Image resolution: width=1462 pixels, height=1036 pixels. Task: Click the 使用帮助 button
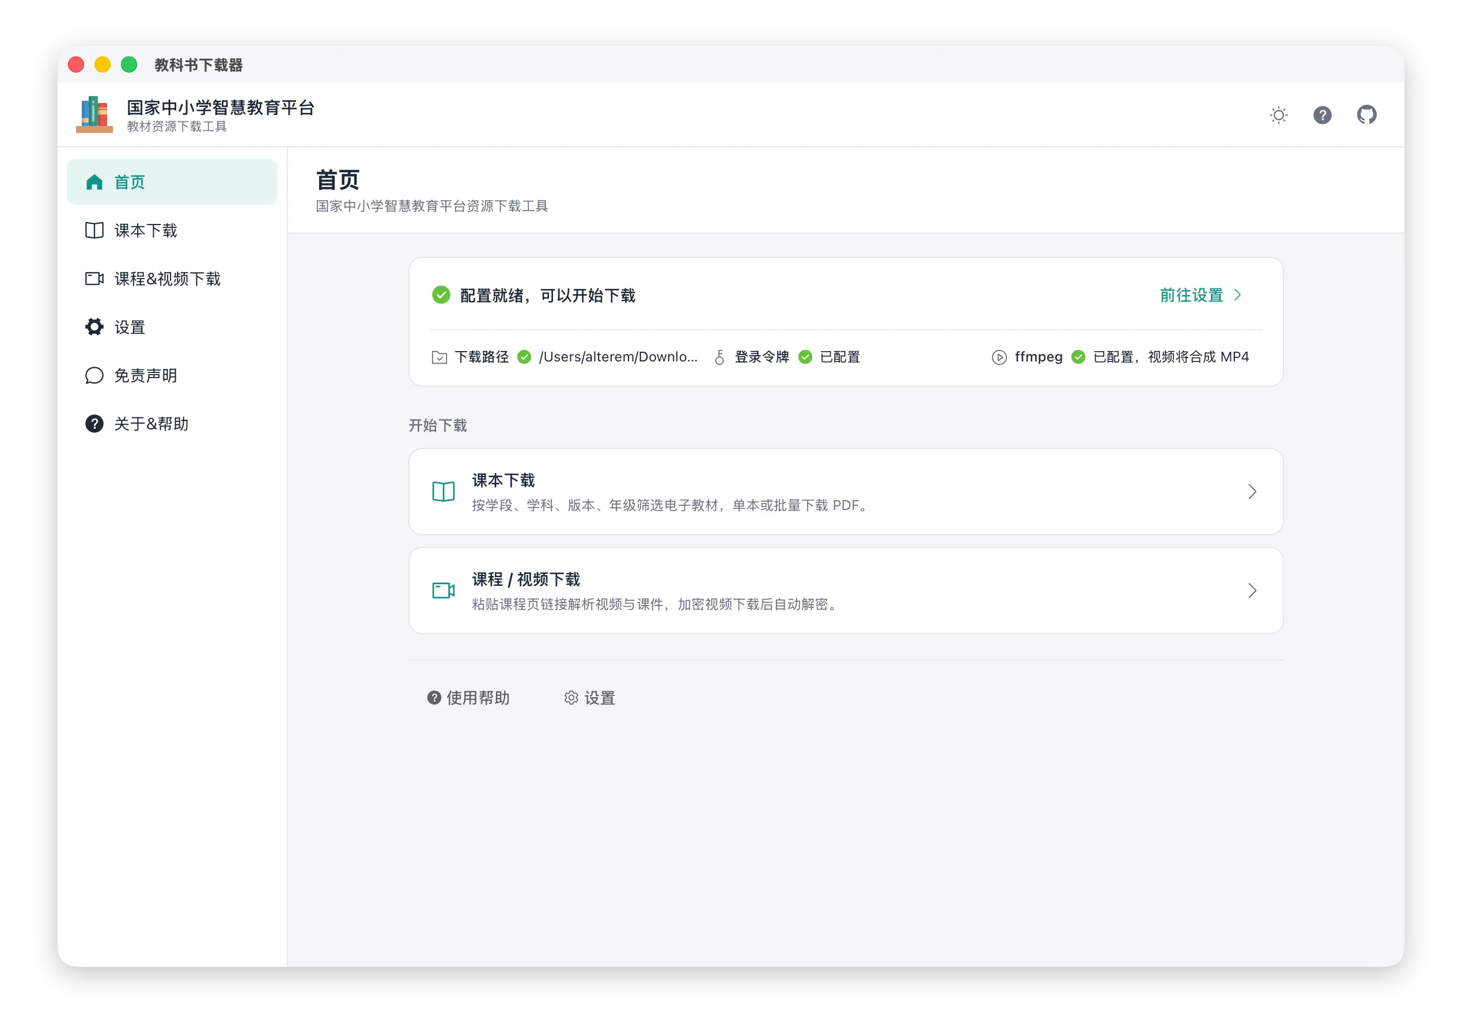pos(468,699)
